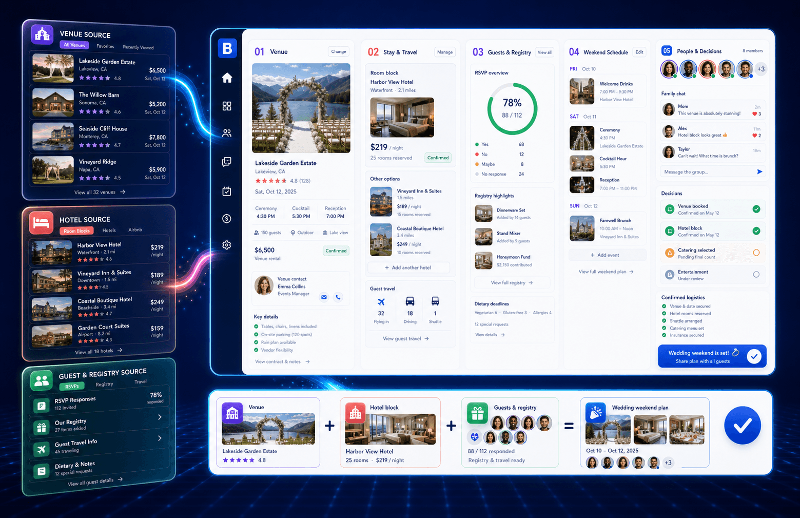The height and width of the screenshot is (518, 800).
Task: Expand the Guest Travel Info chevron
Action: tap(160, 438)
